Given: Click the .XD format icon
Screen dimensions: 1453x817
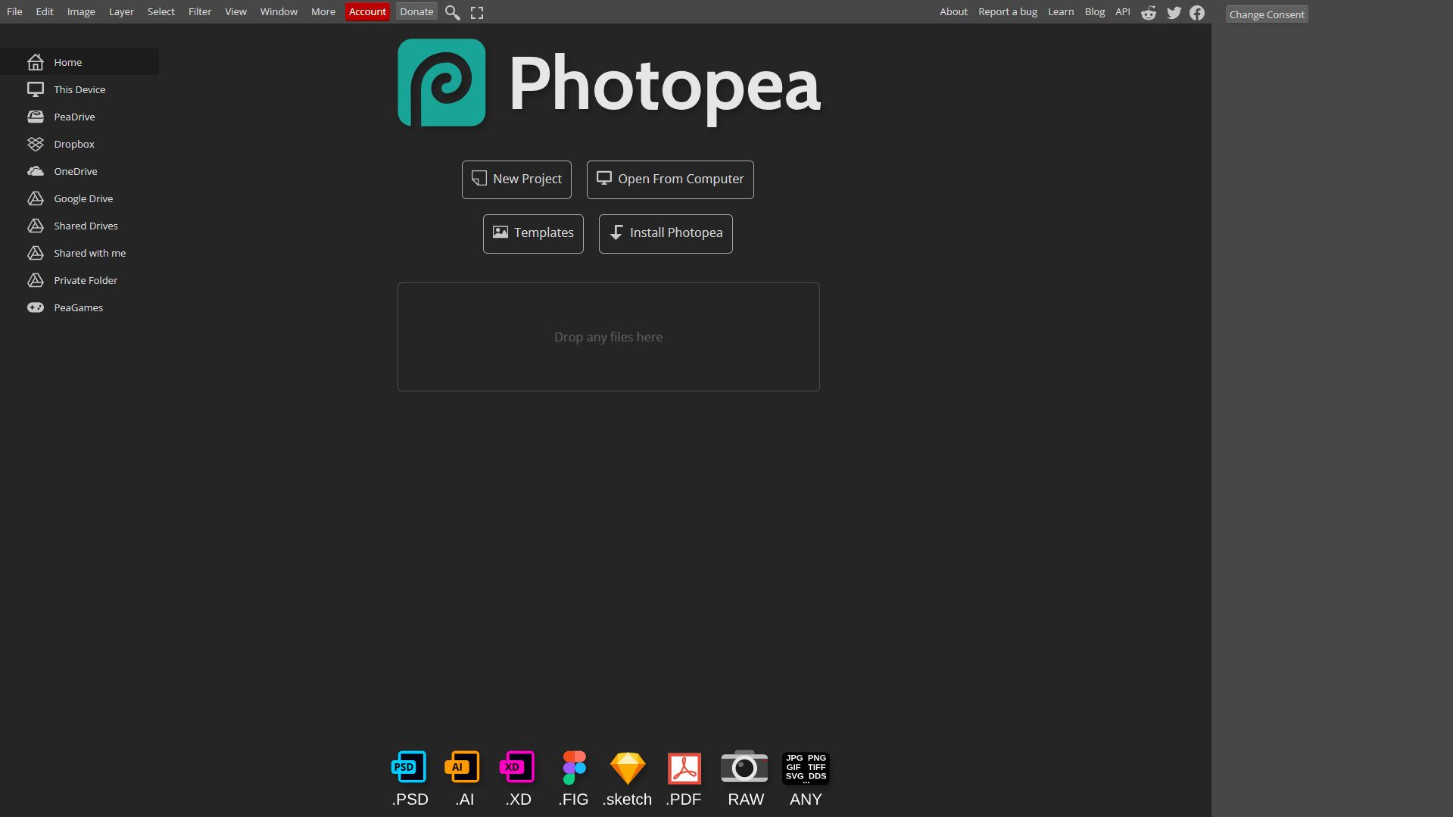Looking at the screenshot, I should (517, 767).
